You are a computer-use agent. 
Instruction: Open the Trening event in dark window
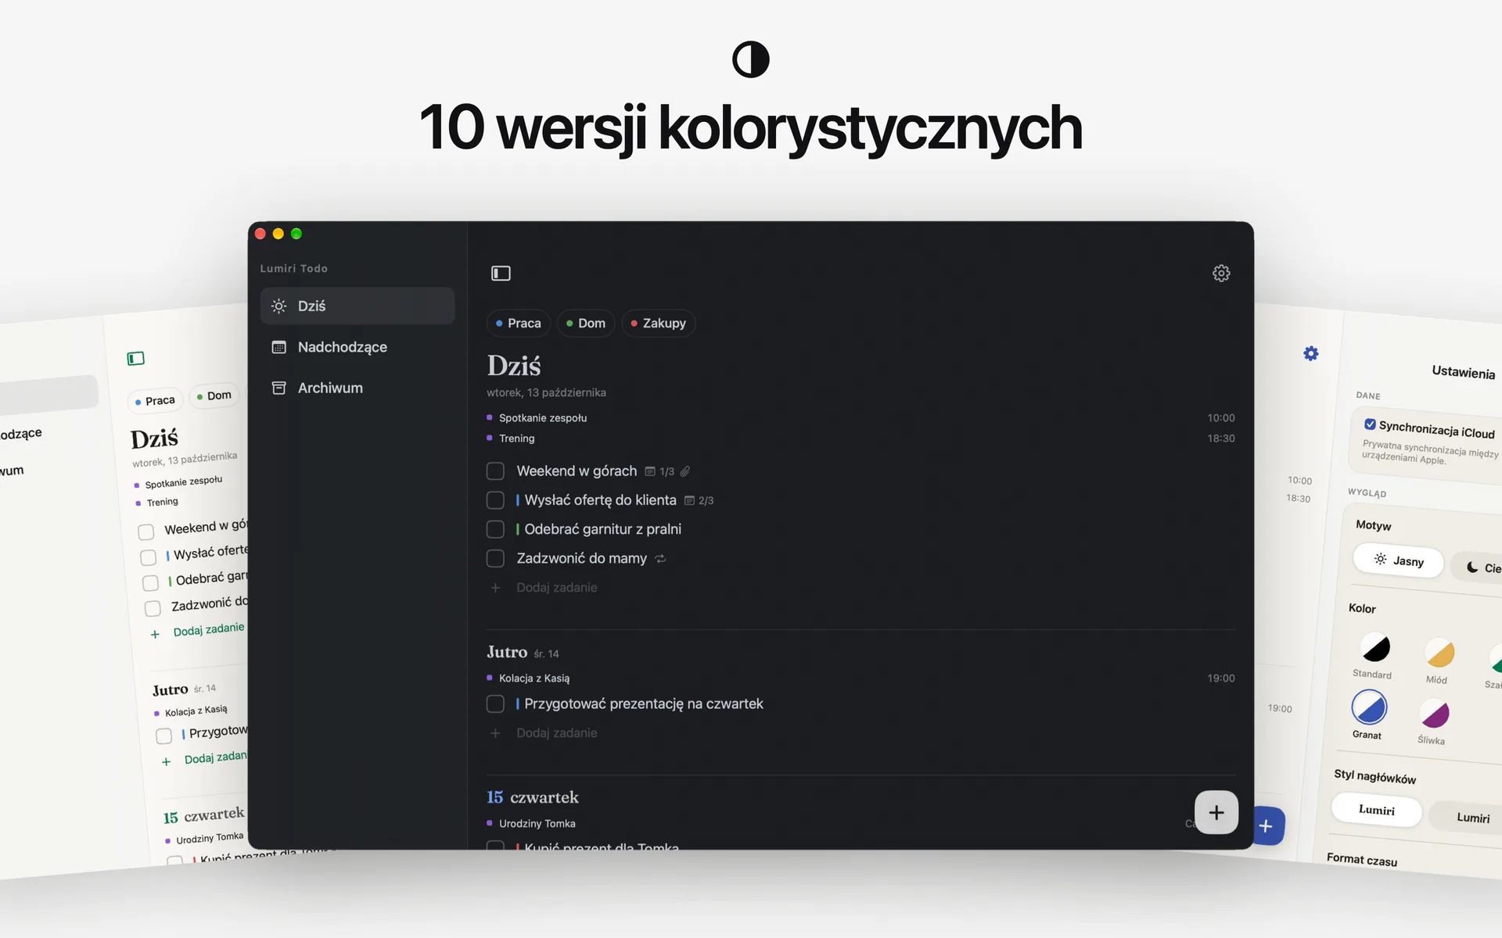[x=517, y=438]
